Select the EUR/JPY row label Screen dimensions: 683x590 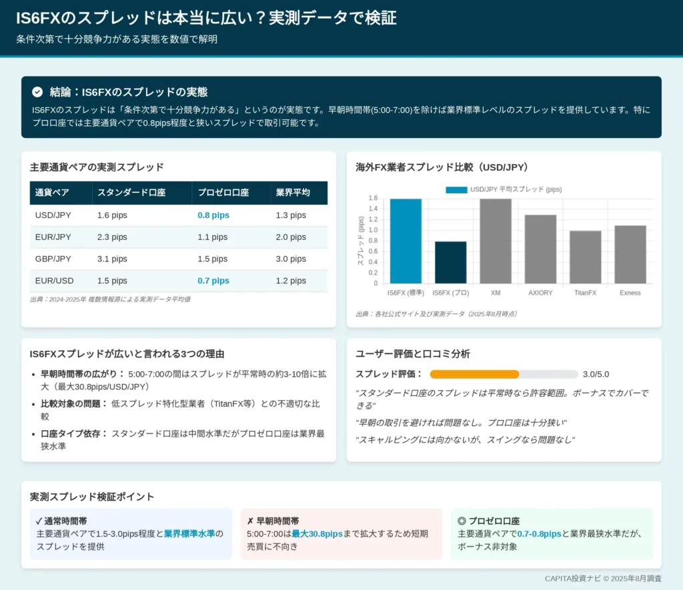tap(53, 237)
